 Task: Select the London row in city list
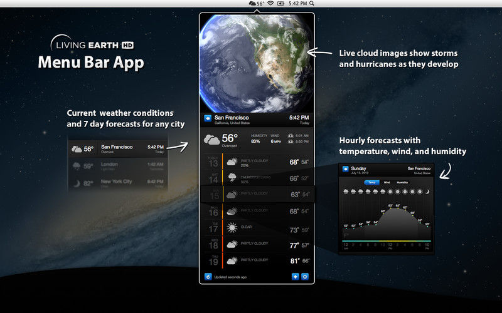point(117,166)
